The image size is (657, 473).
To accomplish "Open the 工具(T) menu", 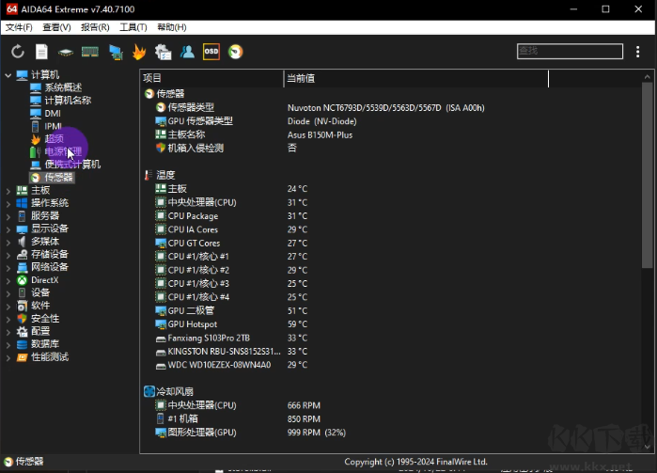I will [x=133, y=27].
